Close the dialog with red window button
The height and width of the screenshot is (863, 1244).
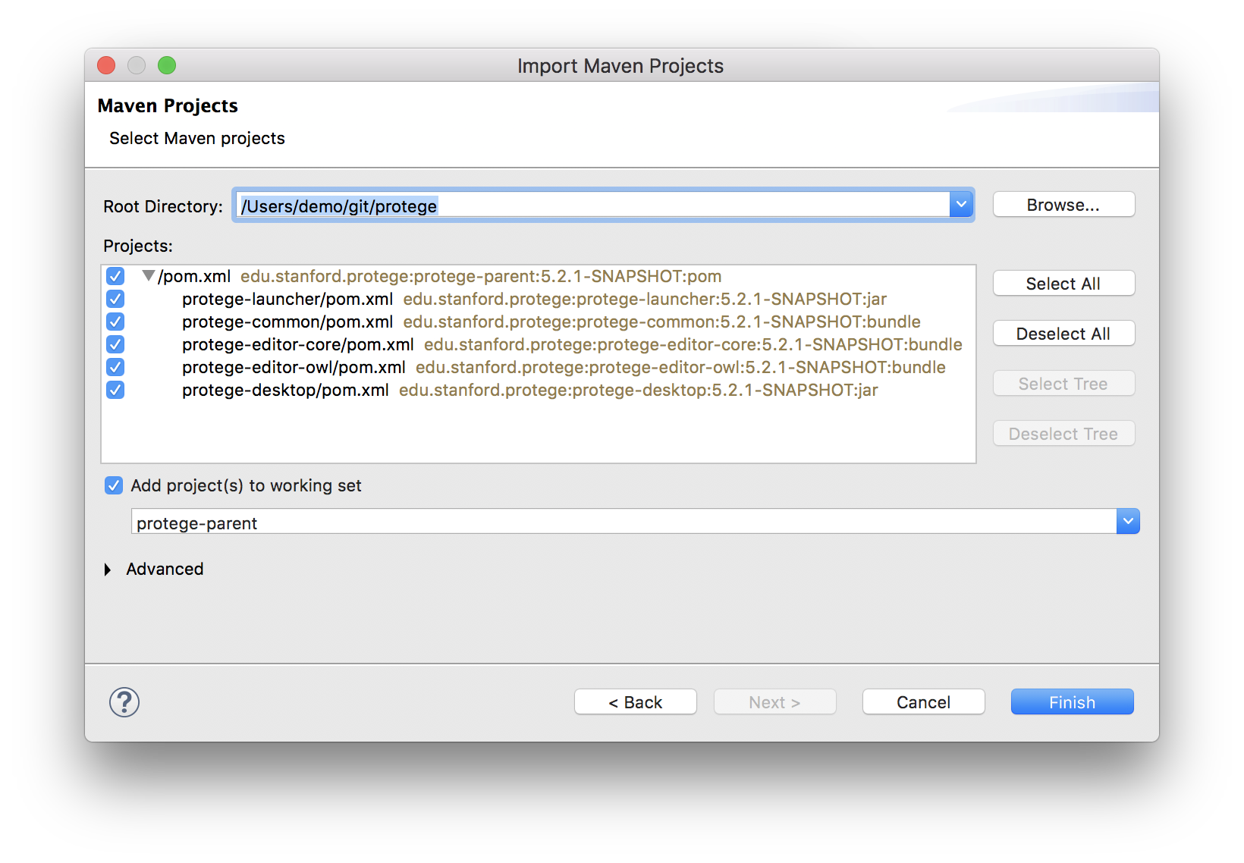click(106, 65)
